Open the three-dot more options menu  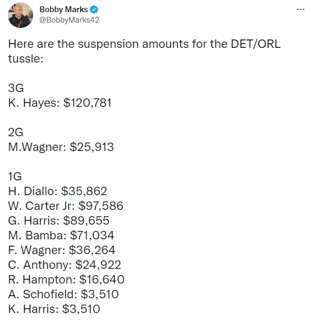300,9
